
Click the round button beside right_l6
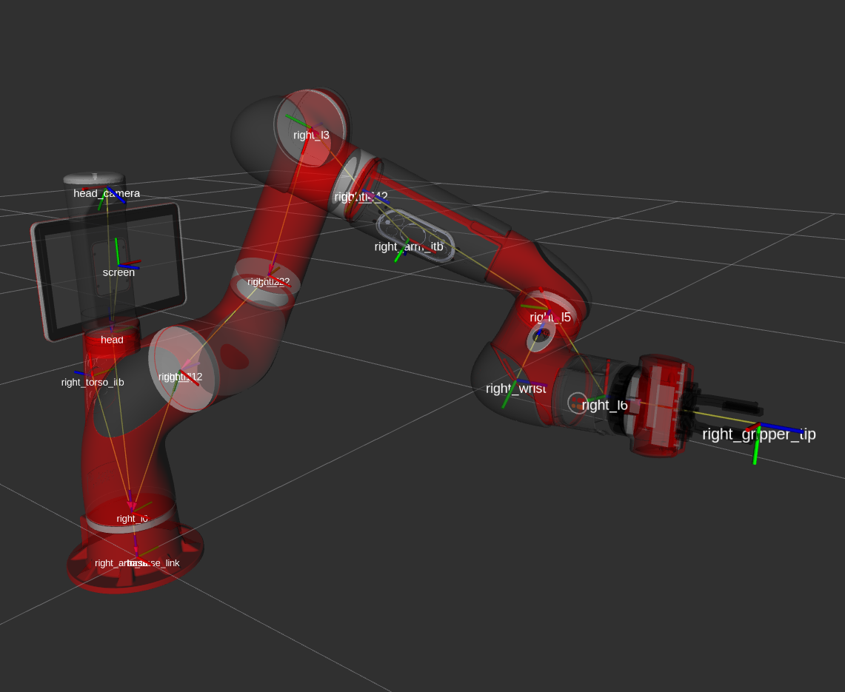tap(577, 403)
